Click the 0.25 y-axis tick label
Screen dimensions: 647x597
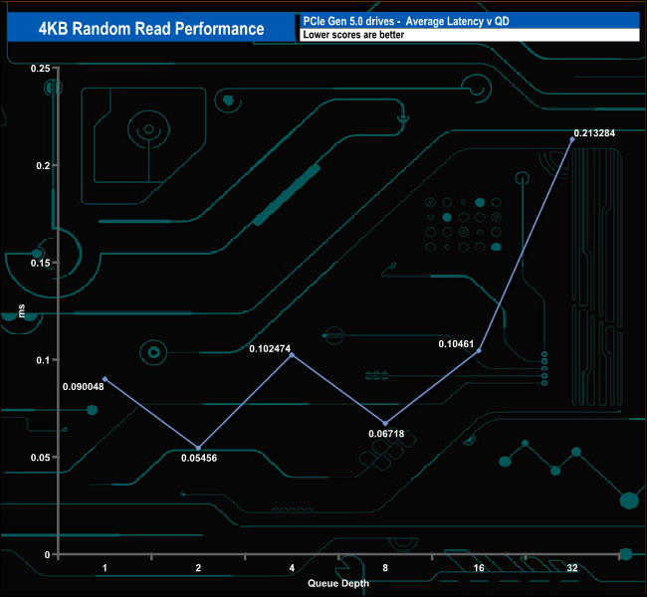[x=39, y=68]
